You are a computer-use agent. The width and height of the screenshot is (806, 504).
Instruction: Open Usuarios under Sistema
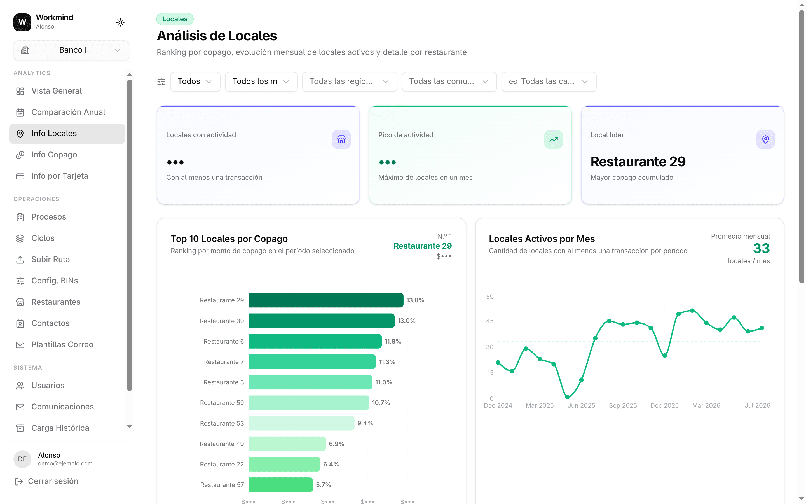tap(67, 386)
